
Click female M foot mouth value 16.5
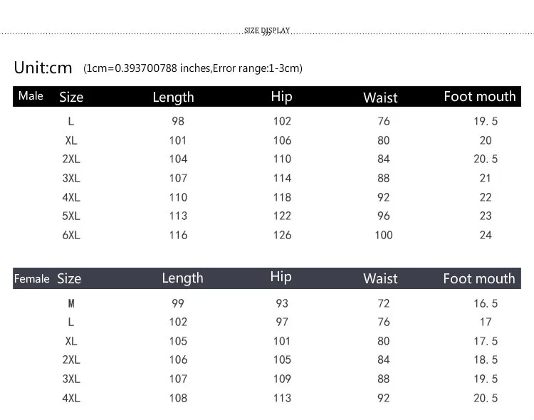pyautogui.click(x=486, y=303)
